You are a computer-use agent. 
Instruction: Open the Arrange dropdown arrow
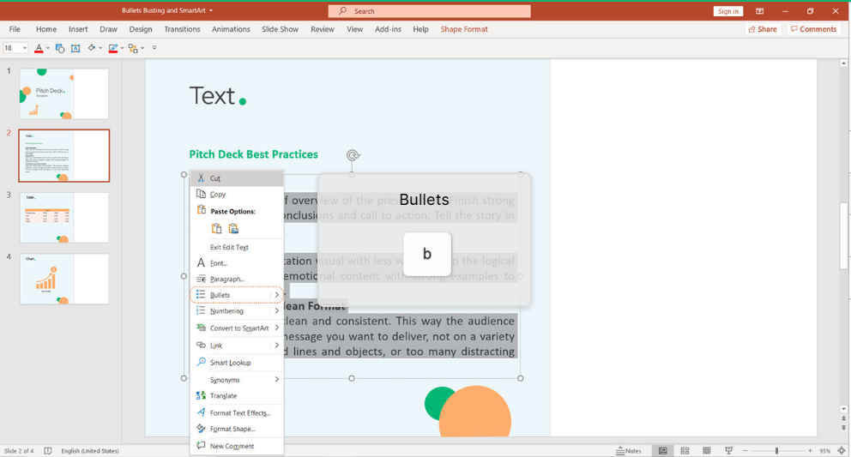[142, 48]
